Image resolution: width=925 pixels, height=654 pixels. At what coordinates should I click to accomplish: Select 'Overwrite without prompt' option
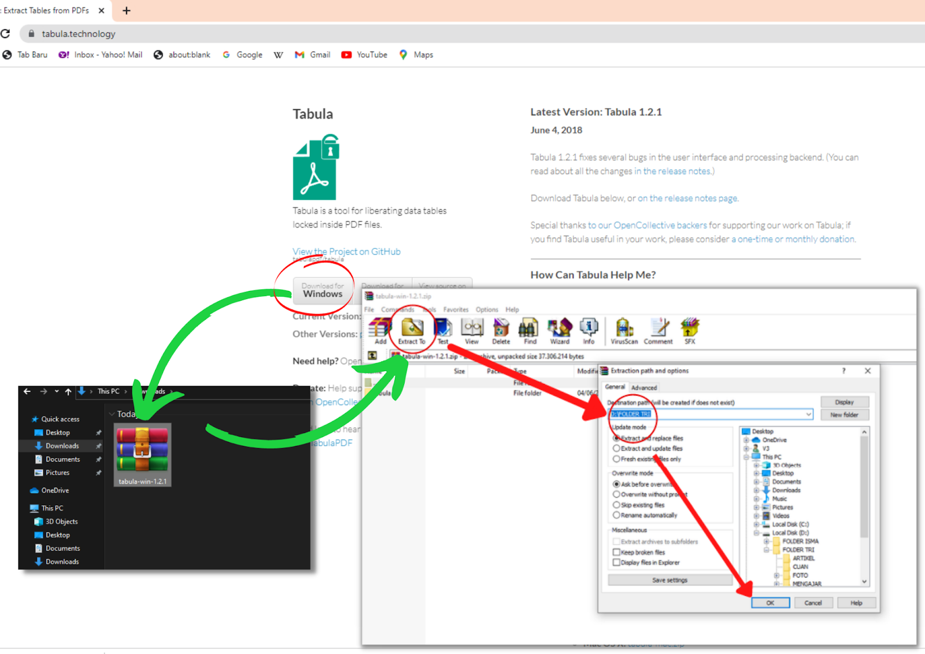point(616,494)
